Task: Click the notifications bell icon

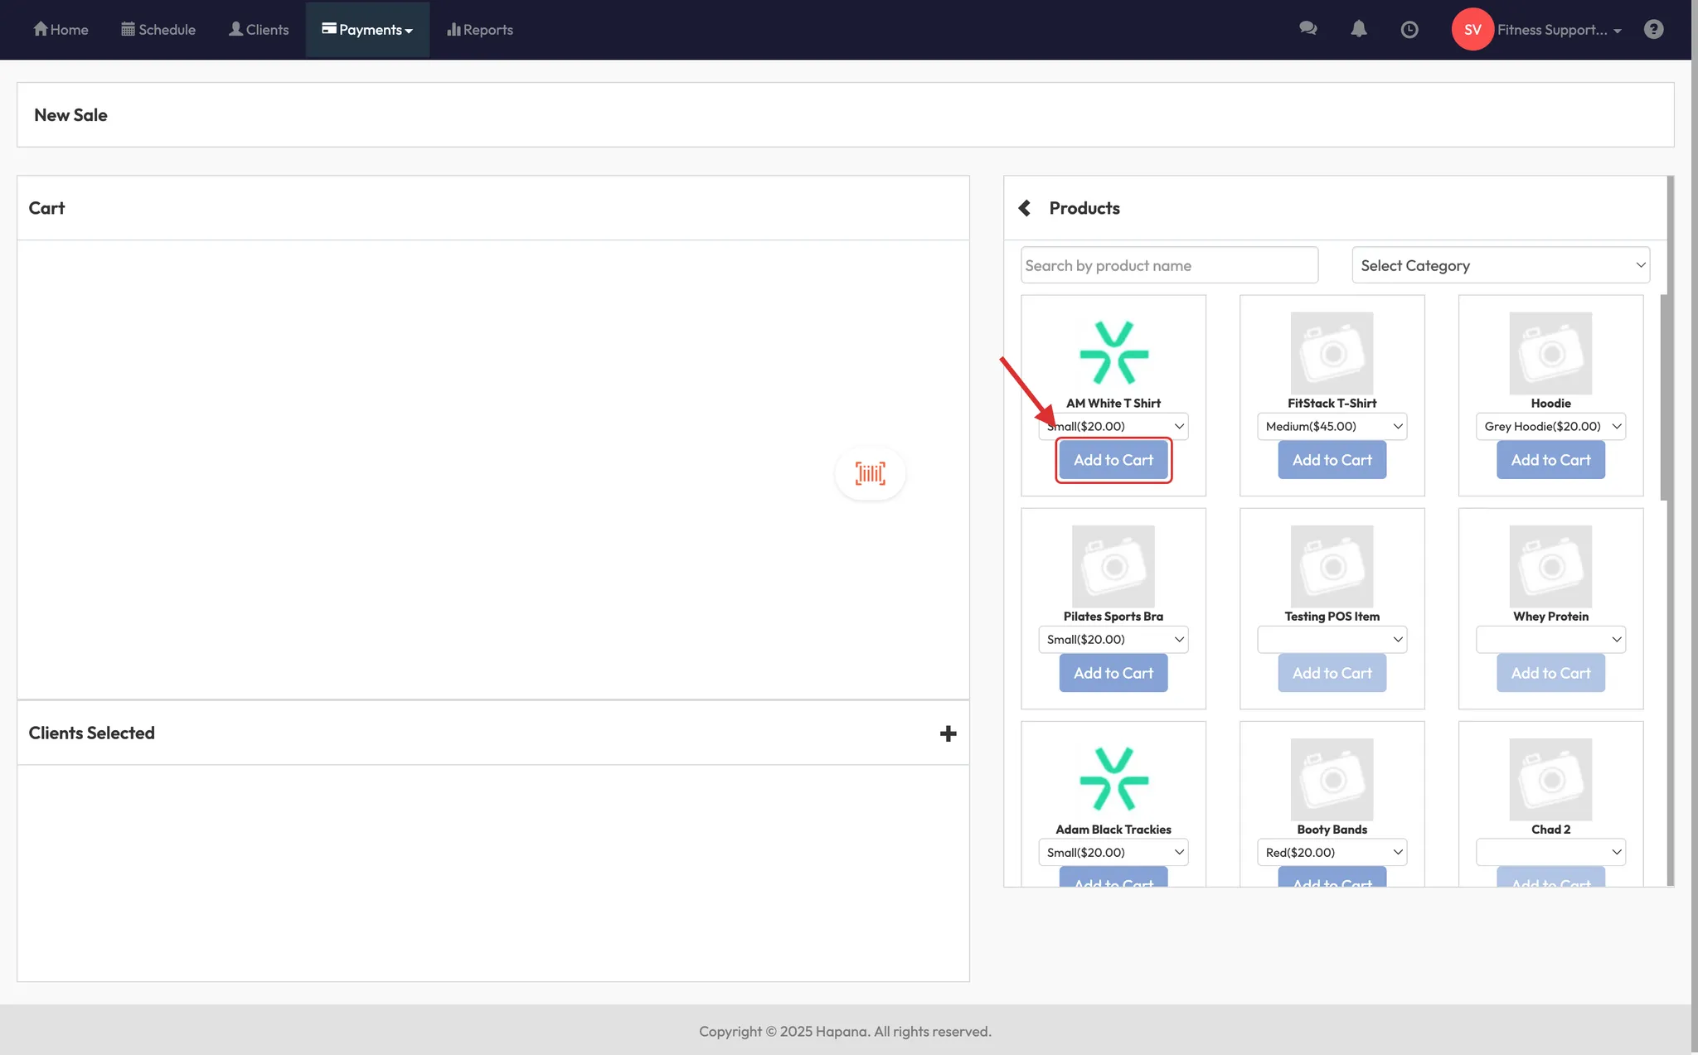Action: coord(1358,29)
